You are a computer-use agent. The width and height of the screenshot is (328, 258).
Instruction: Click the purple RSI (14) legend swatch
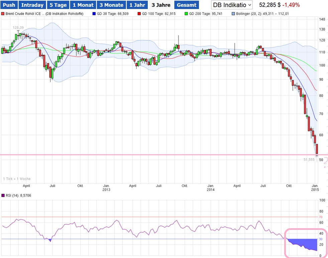(3, 195)
